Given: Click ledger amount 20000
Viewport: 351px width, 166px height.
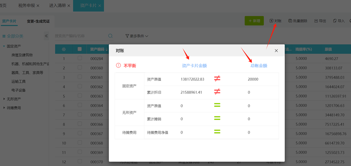Looking at the screenshot, I should pyautogui.click(x=253, y=79).
